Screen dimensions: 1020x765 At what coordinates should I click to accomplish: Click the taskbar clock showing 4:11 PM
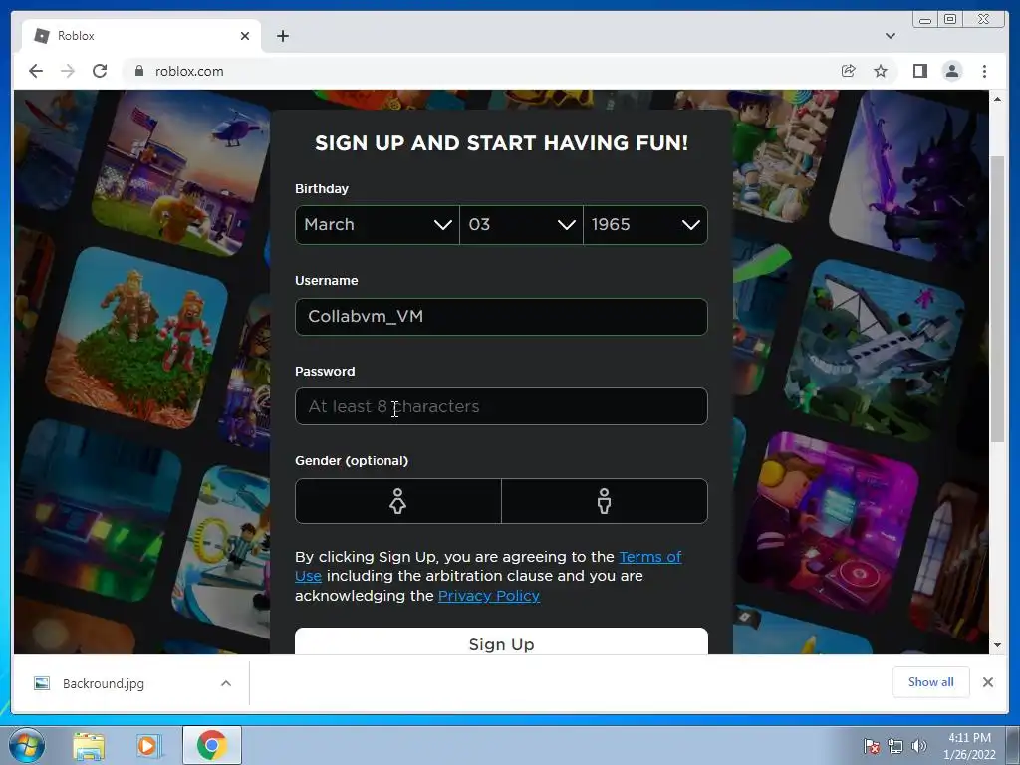(x=969, y=745)
